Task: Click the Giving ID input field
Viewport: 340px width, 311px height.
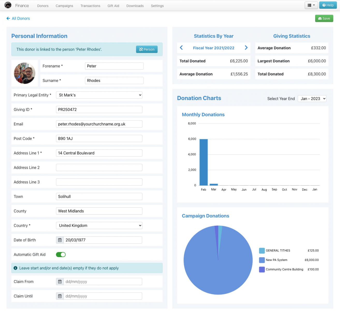Action: click(99, 109)
